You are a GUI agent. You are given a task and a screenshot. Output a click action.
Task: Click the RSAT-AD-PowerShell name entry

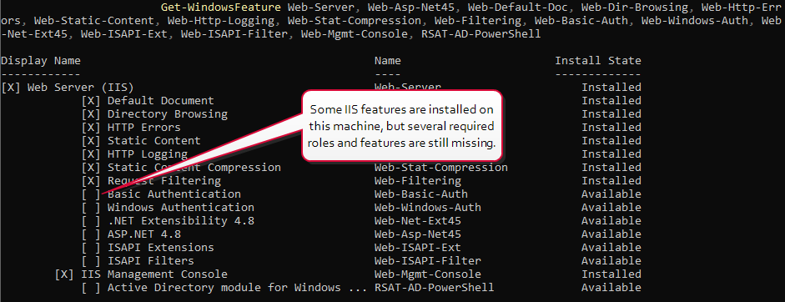point(434,288)
